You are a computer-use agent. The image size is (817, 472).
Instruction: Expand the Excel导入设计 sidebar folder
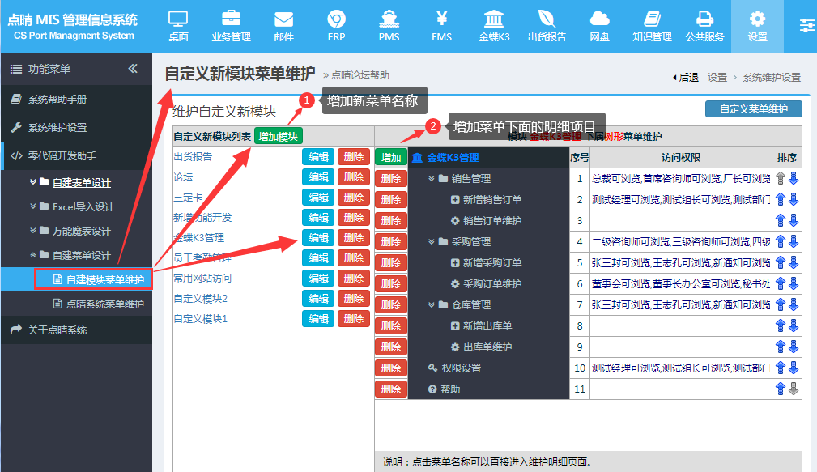pos(33,206)
